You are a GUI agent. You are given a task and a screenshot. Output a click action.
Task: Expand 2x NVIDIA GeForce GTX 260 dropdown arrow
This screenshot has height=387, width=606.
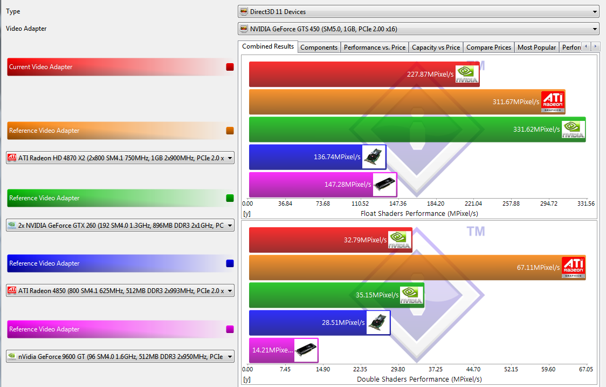tap(230, 225)
